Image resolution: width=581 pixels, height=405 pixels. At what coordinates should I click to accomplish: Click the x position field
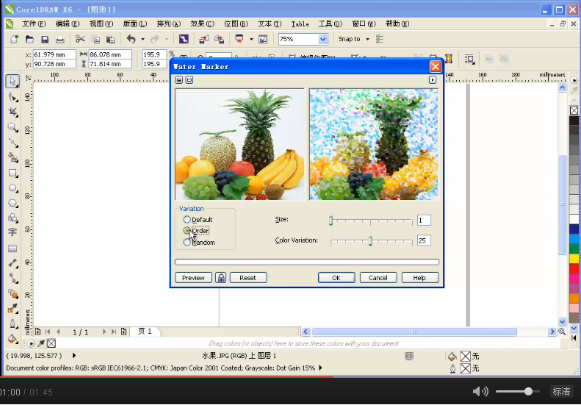point(54,54)
